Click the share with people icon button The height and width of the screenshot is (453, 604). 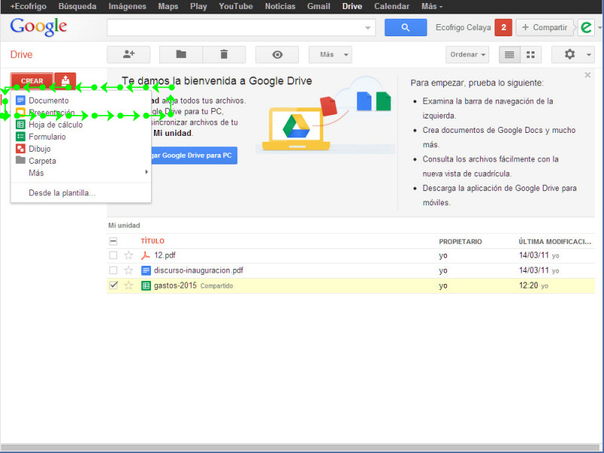[128, 54]
